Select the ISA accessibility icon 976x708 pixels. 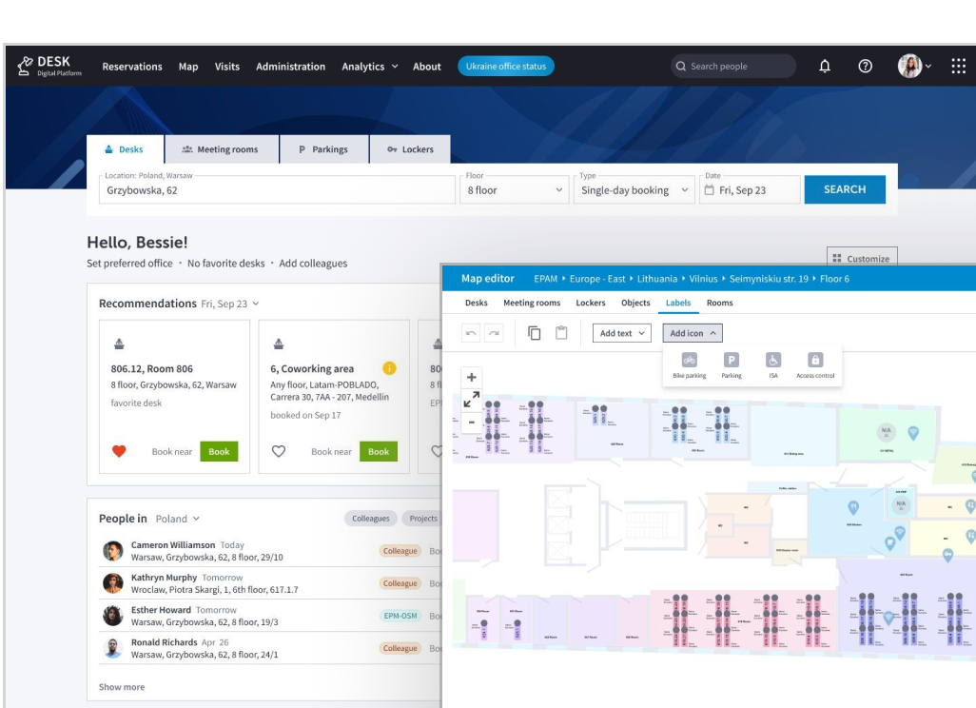tap(773, 362)
